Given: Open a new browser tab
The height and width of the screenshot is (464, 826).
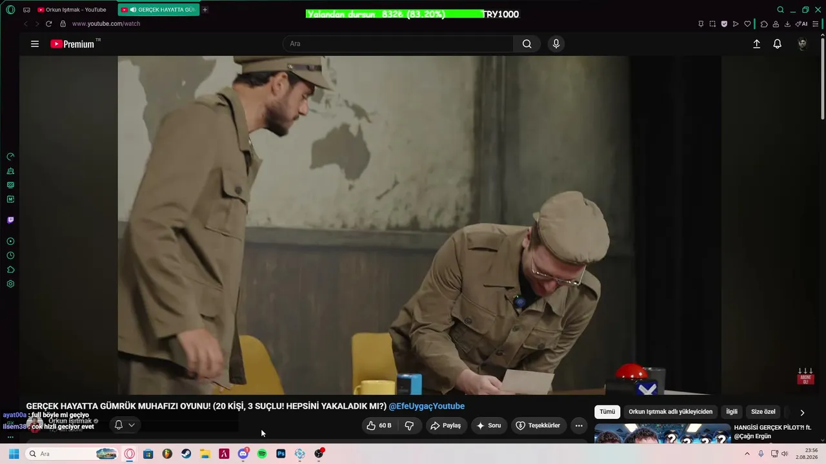Looking at the screenshot, I should tap(205, 10).
